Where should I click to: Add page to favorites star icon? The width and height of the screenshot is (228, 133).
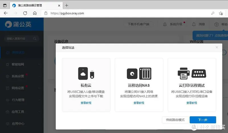pos(221,13)
